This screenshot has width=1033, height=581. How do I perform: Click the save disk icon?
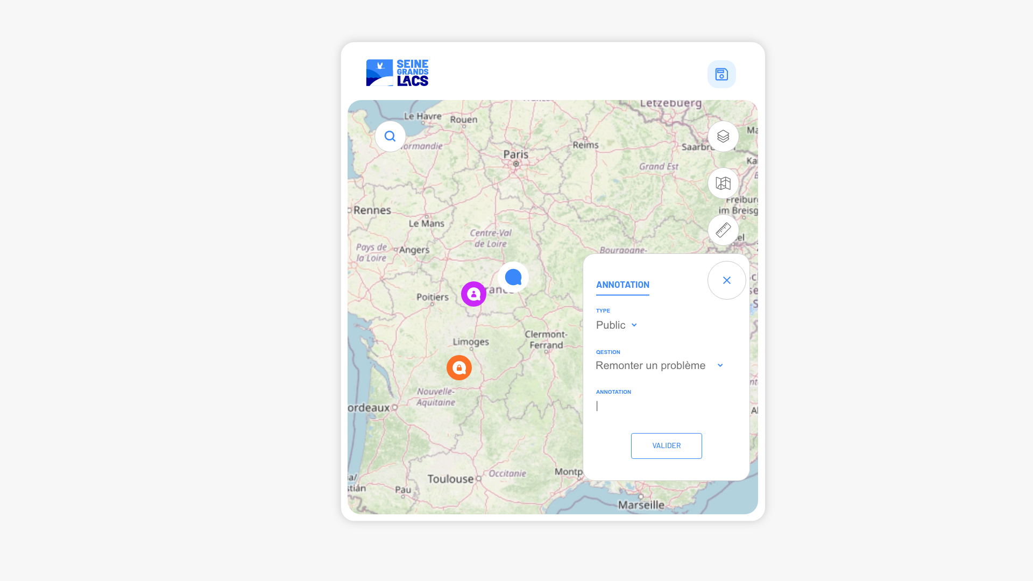pyautogui.click(x=721, y=74)
